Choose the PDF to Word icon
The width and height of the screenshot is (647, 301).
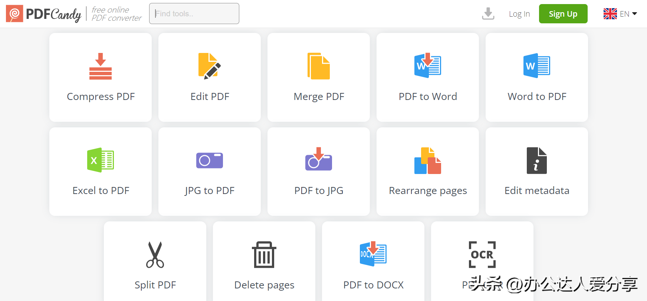coord(428,65)
